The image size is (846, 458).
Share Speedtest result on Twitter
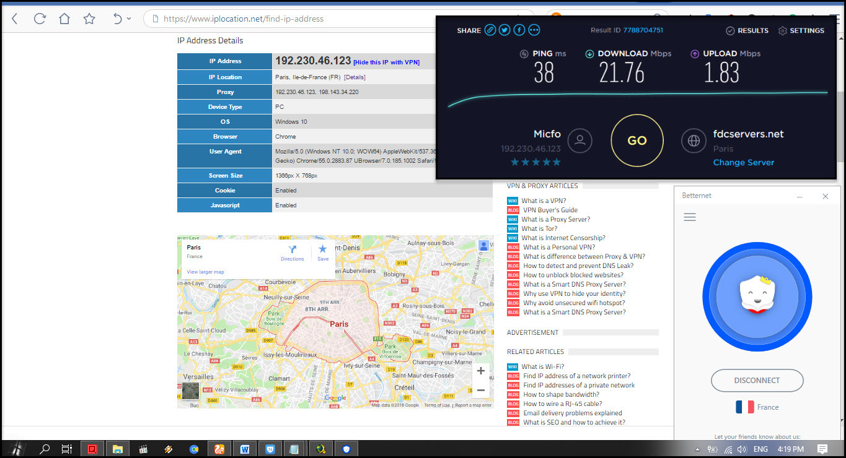click(x=505, y=30)
